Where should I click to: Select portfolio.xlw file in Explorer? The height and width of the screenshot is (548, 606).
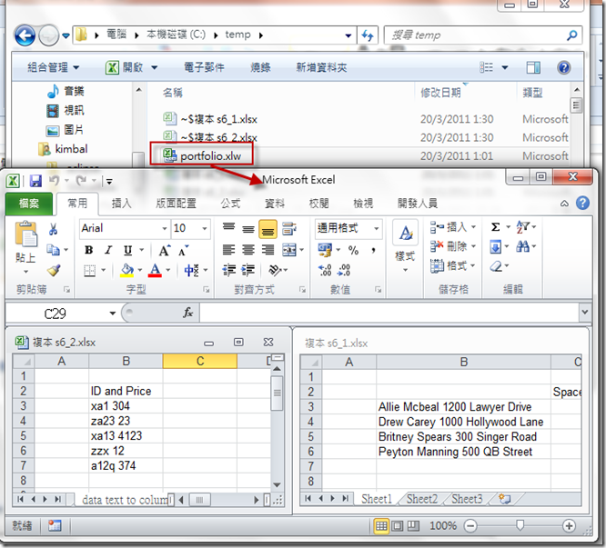pyautogui.click(x=210, y=156)
